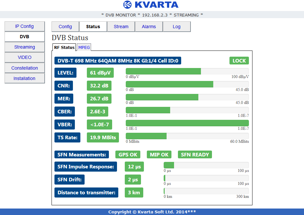Screen dimensions: 304x215
Task: Click the 300 km scale maximum label
Action: pos(242,197)
